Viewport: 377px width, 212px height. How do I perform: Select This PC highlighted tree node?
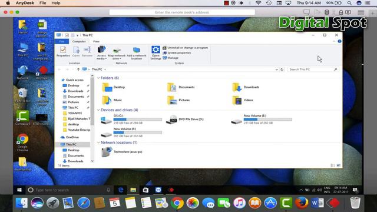click(72, 144)
